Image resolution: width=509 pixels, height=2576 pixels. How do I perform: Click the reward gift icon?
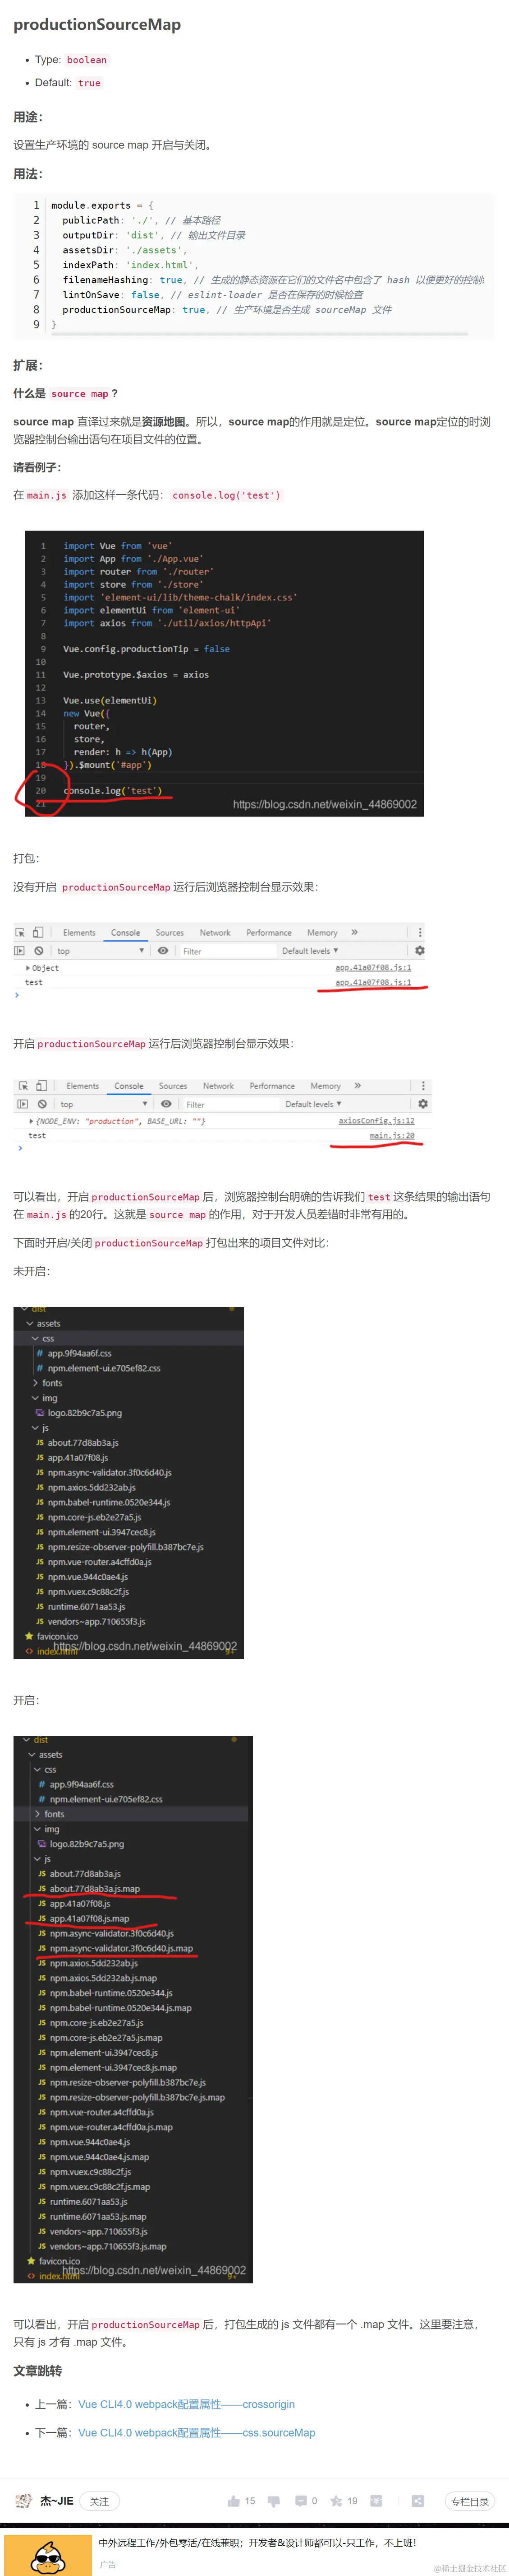[x=376, y=2501]
